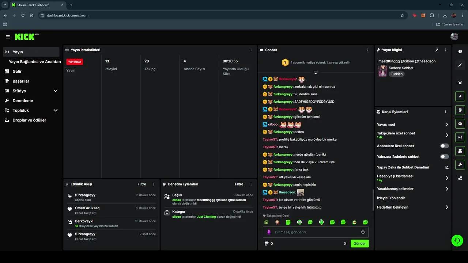Image resolution: width=468 pixels, height=263 pixels.
Task: Open the hamburger navigation menu
Action: click(8, 37)
